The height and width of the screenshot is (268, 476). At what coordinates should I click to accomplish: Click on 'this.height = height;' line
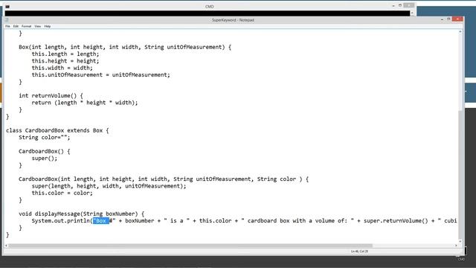pyautogui.click(x=65, y=61)
